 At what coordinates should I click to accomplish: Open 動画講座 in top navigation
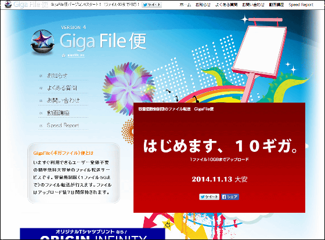[276, 5]
